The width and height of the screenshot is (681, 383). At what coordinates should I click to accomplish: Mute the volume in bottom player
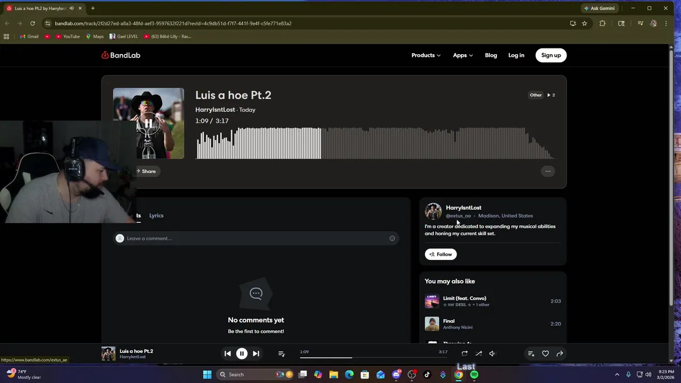(492, 353)
